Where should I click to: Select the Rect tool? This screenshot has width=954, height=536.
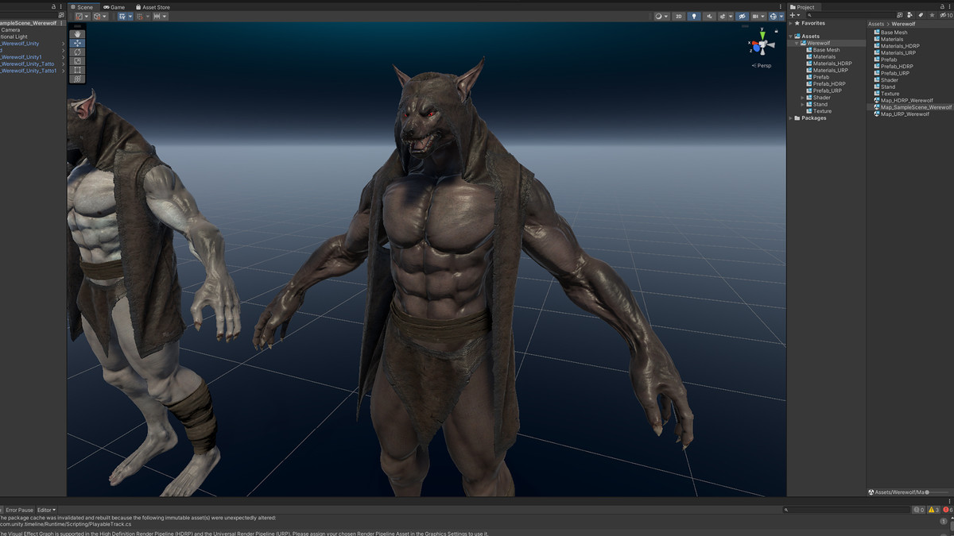tap(77, 70)
